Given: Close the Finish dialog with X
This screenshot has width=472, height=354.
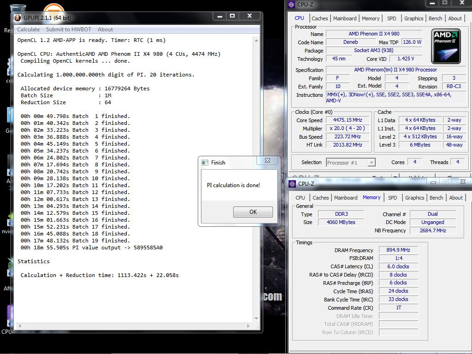Looking at the screenshot, I should coord(267,160).
